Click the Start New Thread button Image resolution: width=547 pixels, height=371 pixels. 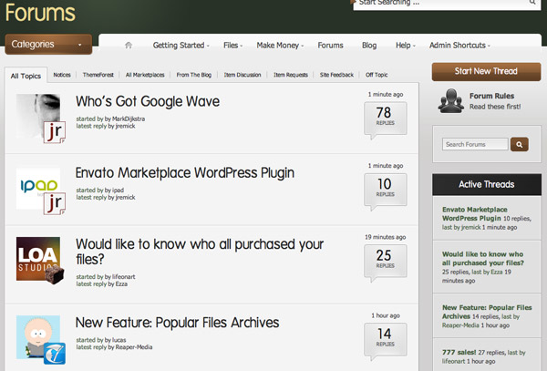(x=486, y=71)
